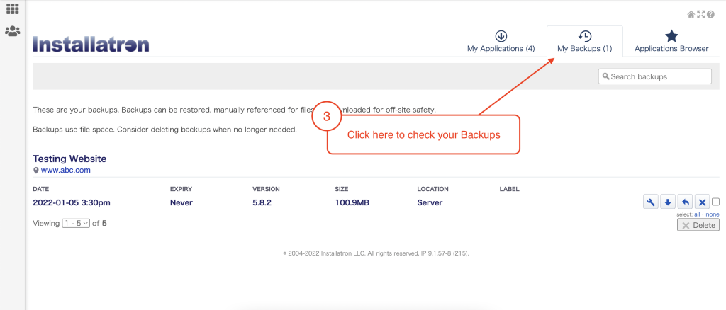Open the apps grid icon in sidebar
Image resolution: width=726 pixels, height=310 pixels.
[13, 8]
